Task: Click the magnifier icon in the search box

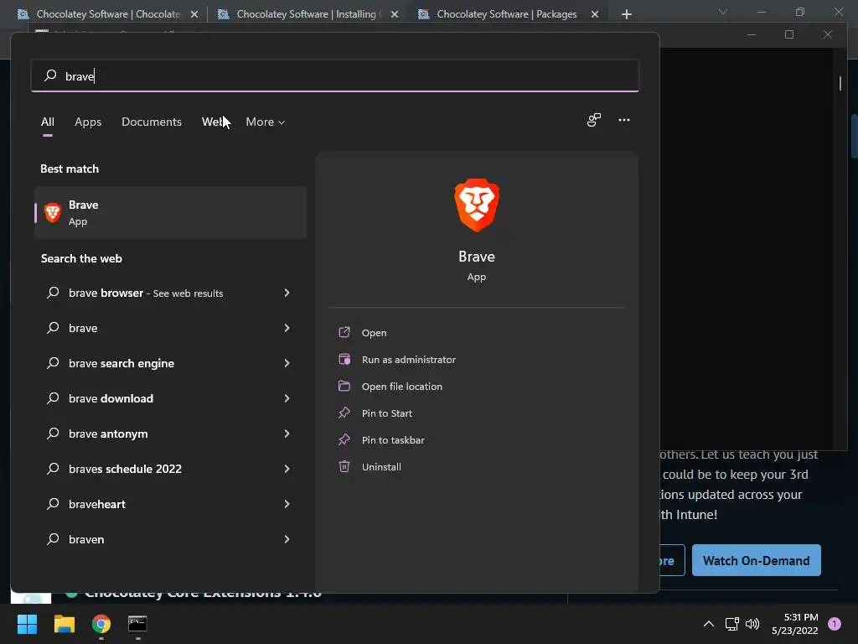Action: 50,75
